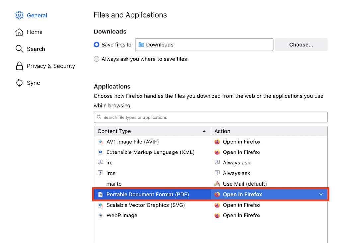Open the Privacy & Security settings section
This screenshot has width=340, height=243.
coord(51,66)
